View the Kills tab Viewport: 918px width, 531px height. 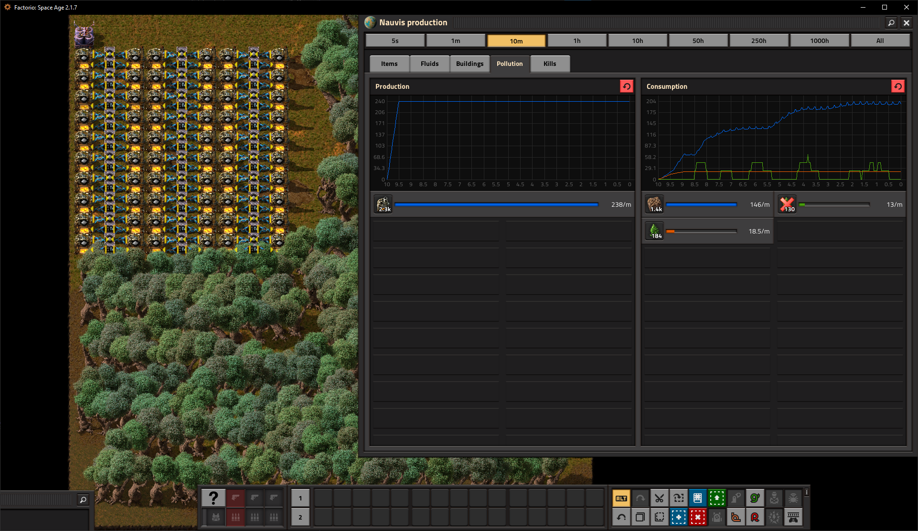[550, 64]
